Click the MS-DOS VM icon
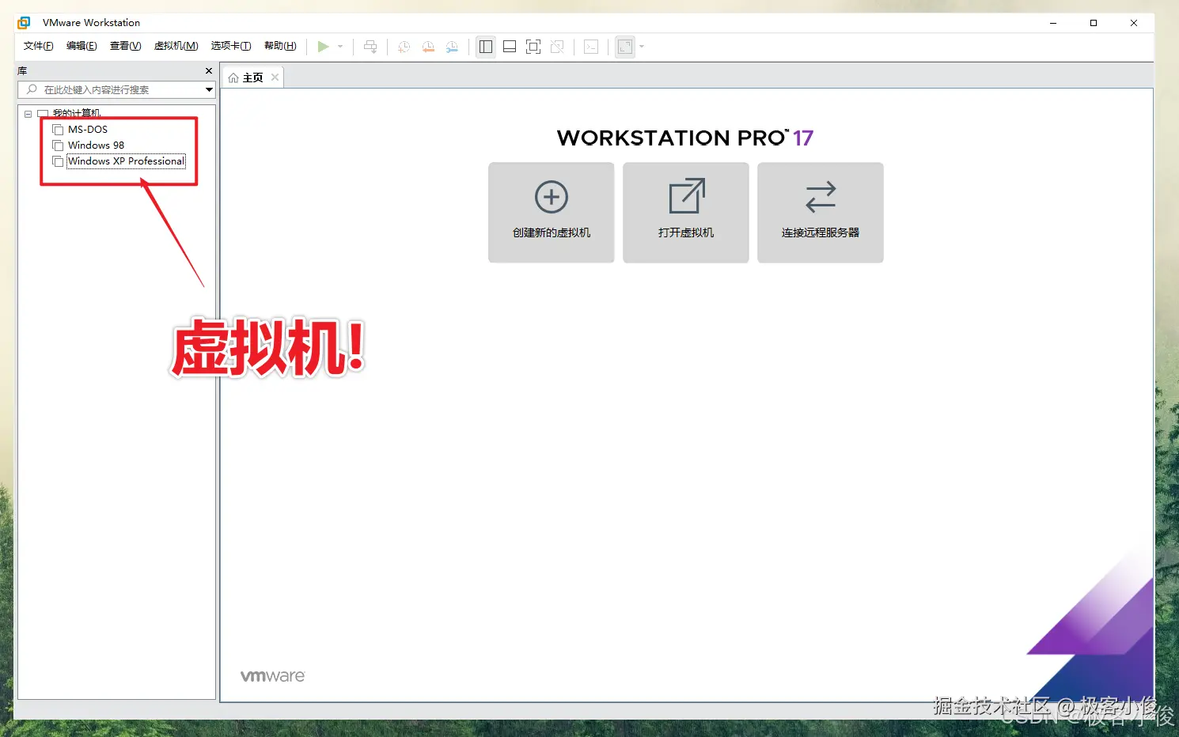This screenshot has height=737, width=1179. 58,130
